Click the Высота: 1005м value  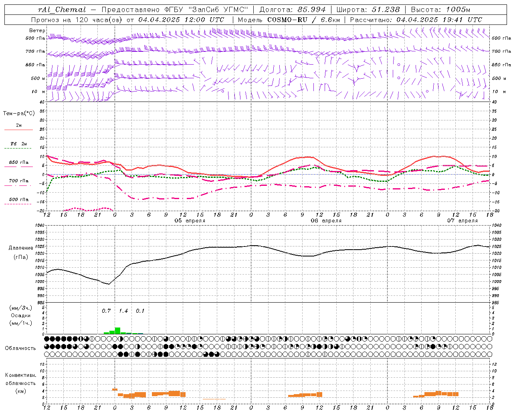point(440,10)
